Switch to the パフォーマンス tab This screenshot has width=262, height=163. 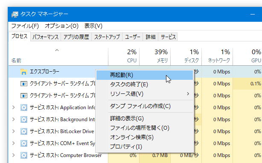coord(46,37)
